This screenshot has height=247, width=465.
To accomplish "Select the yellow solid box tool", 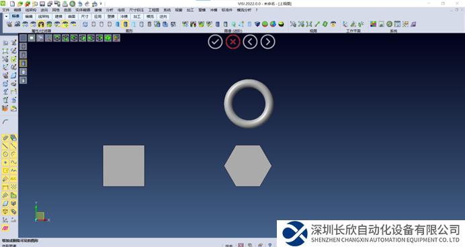I will [x=5, y=212].
